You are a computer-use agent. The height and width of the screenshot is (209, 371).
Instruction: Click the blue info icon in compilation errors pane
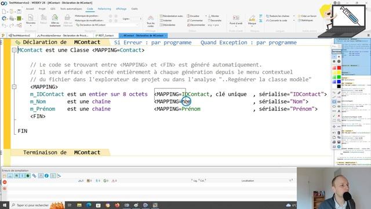[x=46, y=175]
